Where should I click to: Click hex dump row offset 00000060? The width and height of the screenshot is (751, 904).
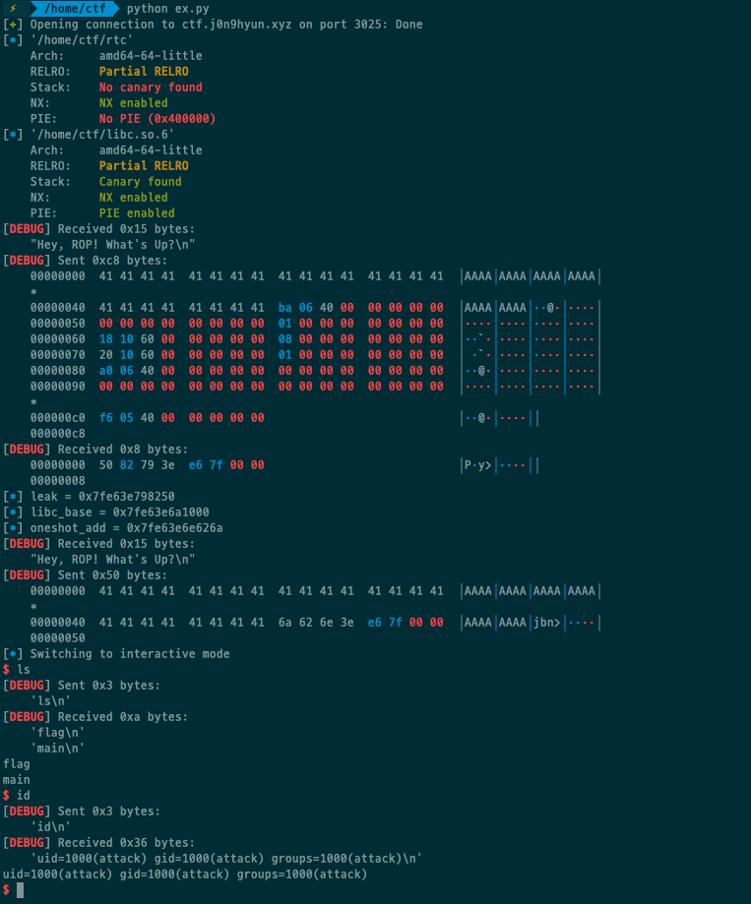point(315,339)
